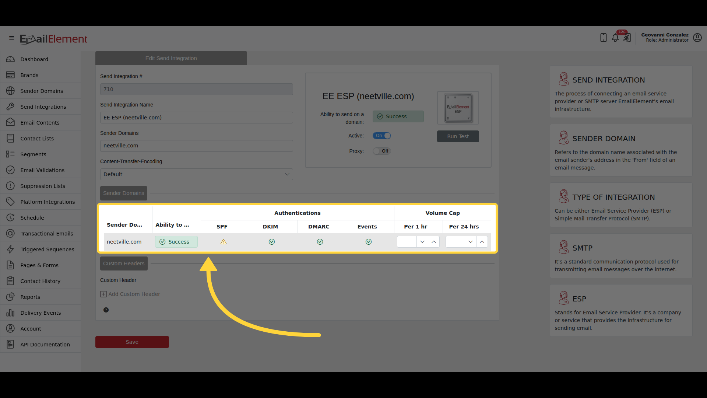Viewport: 707px width, 398px height.
Task: Click the Delivery Events bar chart icon
Action: [10, 313]
